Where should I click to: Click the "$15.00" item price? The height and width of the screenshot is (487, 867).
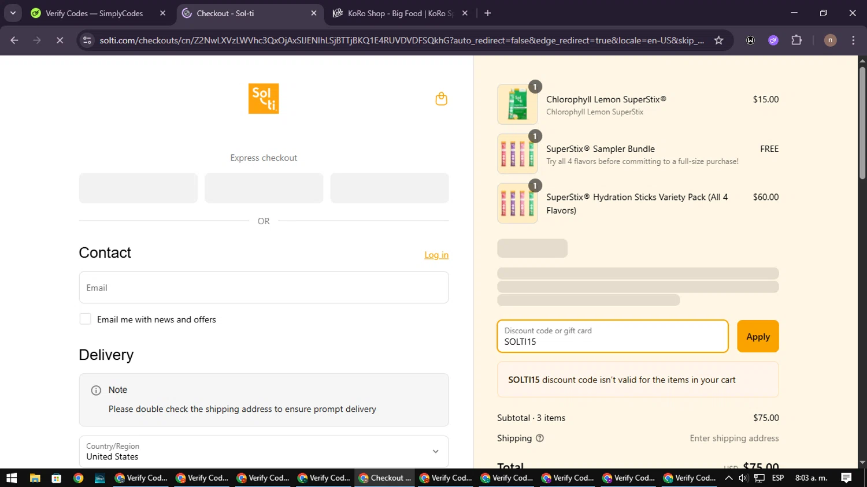pos(766,99)
